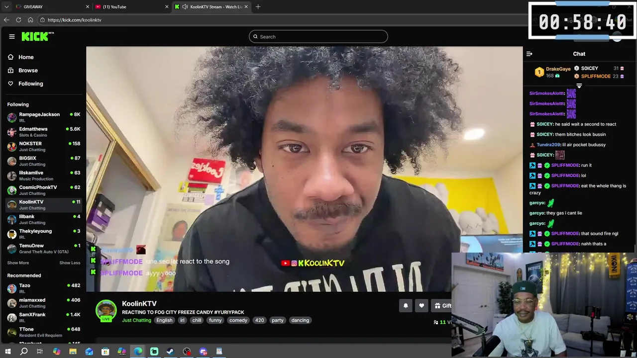Open File Explorer from the taskbar
This screenshot has width=637, height=358.
pos(73,352)
